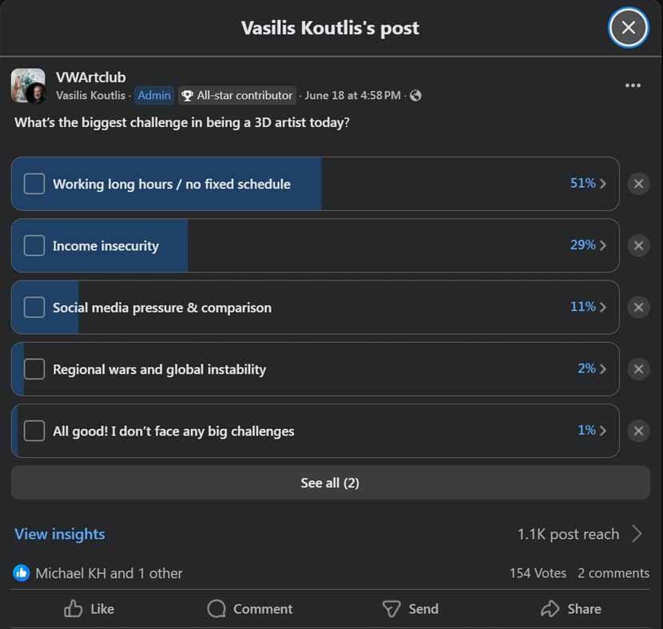Check the 'Income insecurity' checkbox

(x=34, y=245)
